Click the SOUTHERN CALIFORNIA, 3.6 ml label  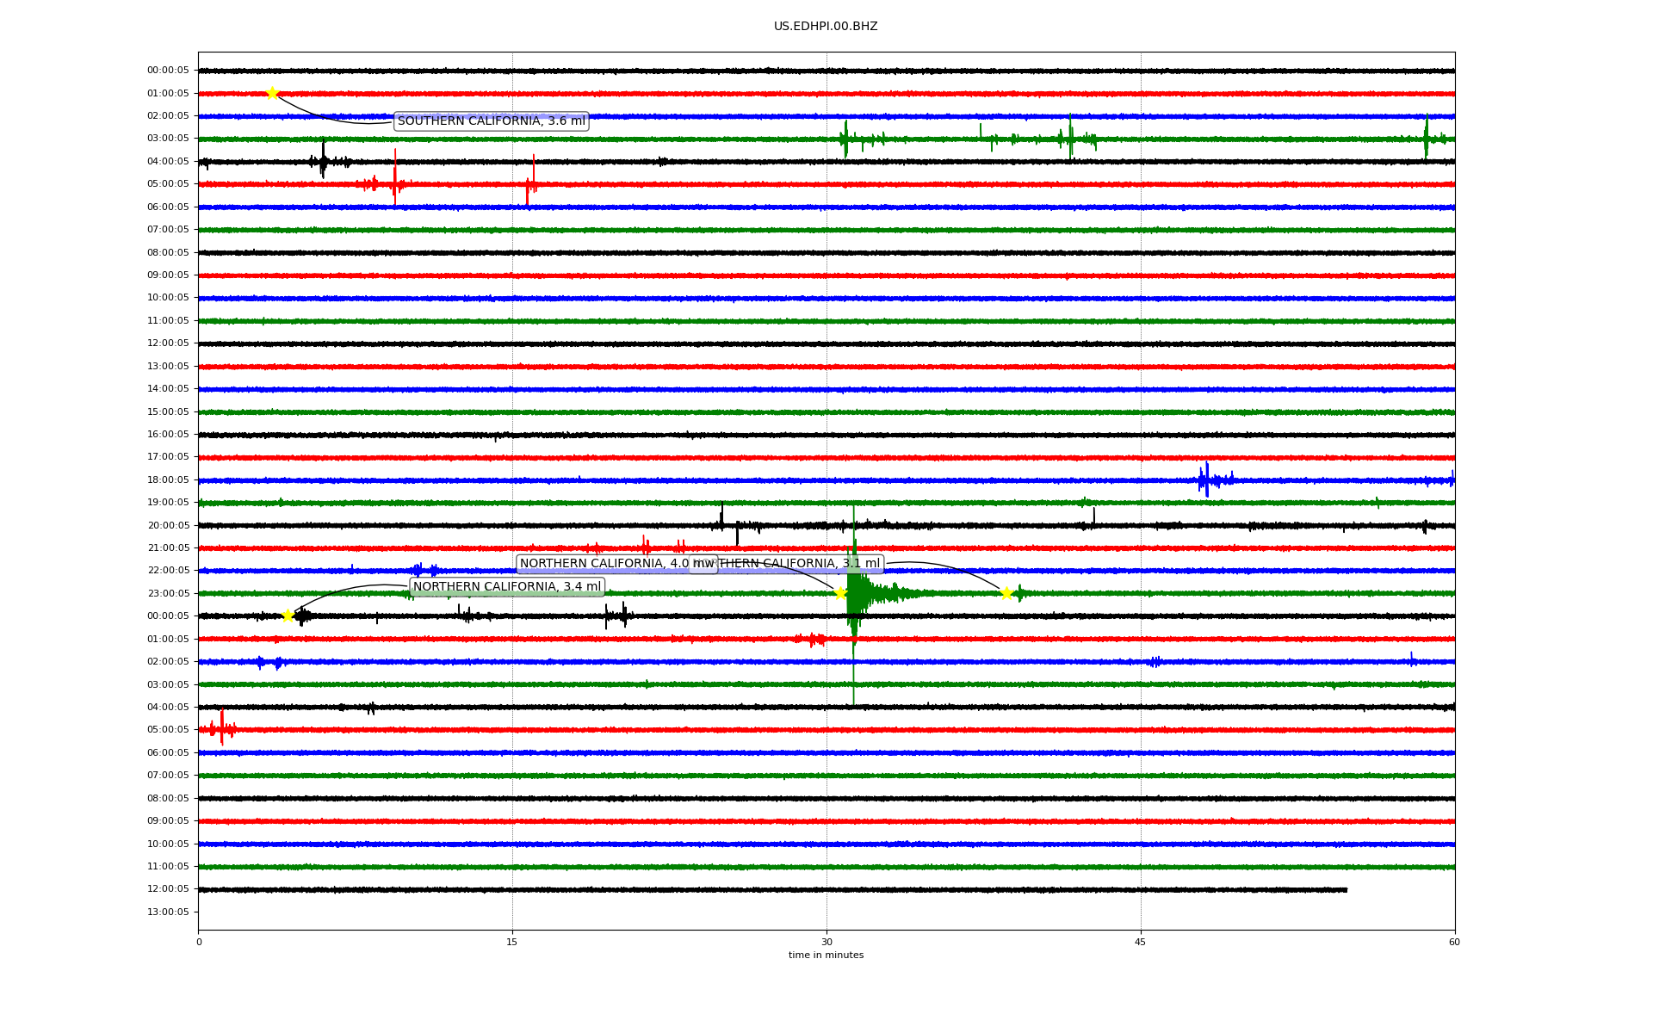(x=491, y=121)
